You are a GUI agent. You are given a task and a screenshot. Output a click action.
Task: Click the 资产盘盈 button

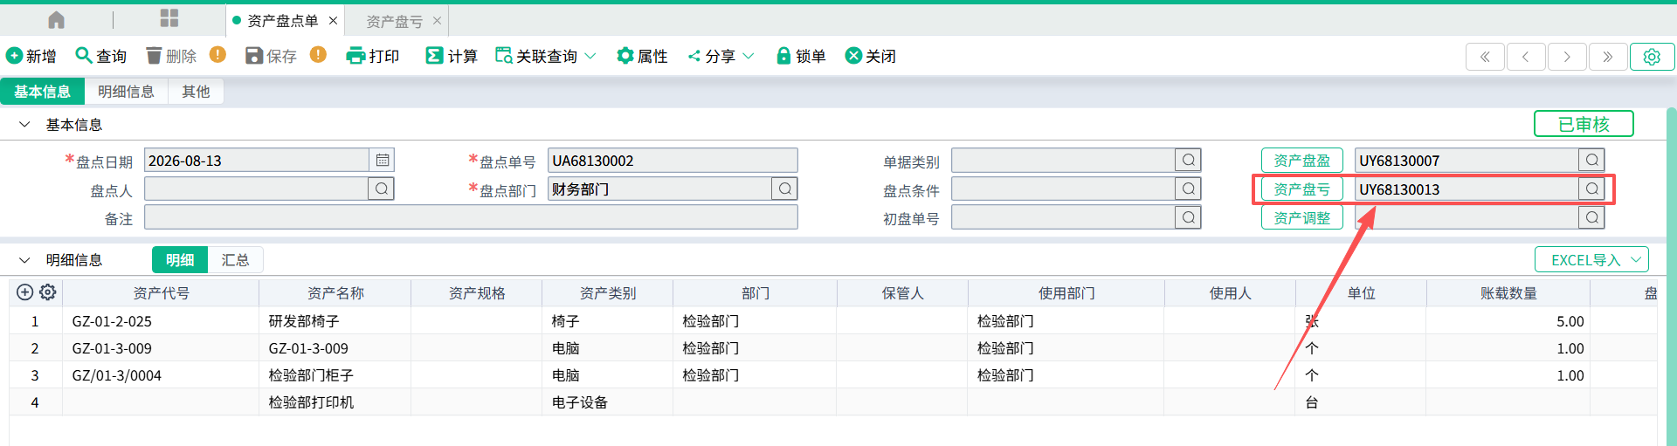tap(1301, 160)
